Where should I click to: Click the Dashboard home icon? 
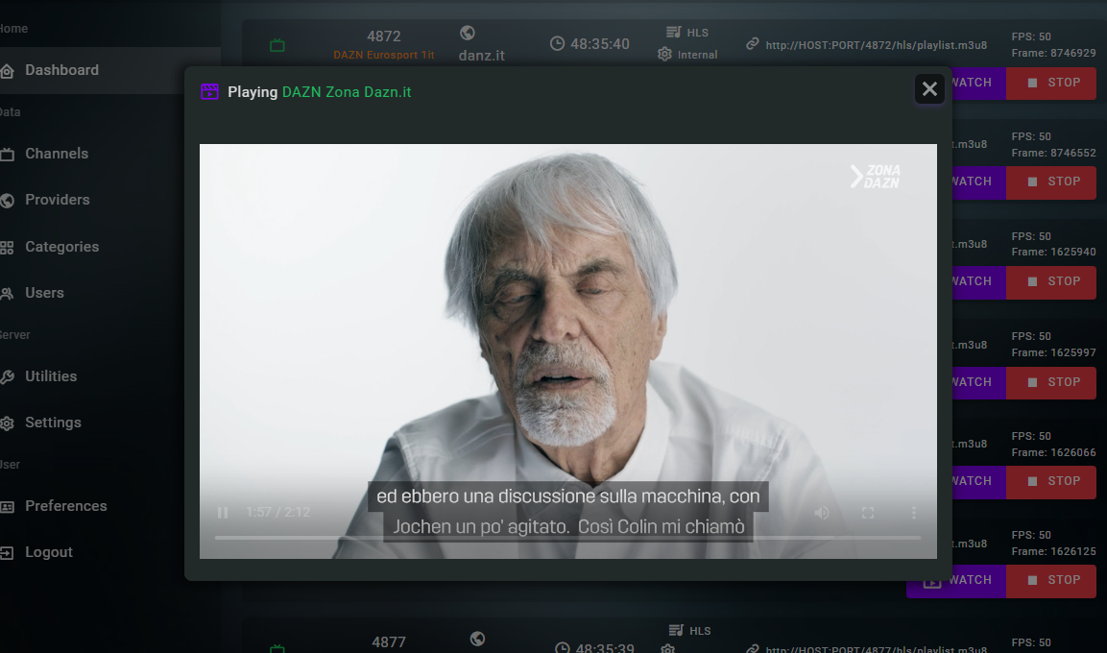pyautogui.click(x=7, y=71)
